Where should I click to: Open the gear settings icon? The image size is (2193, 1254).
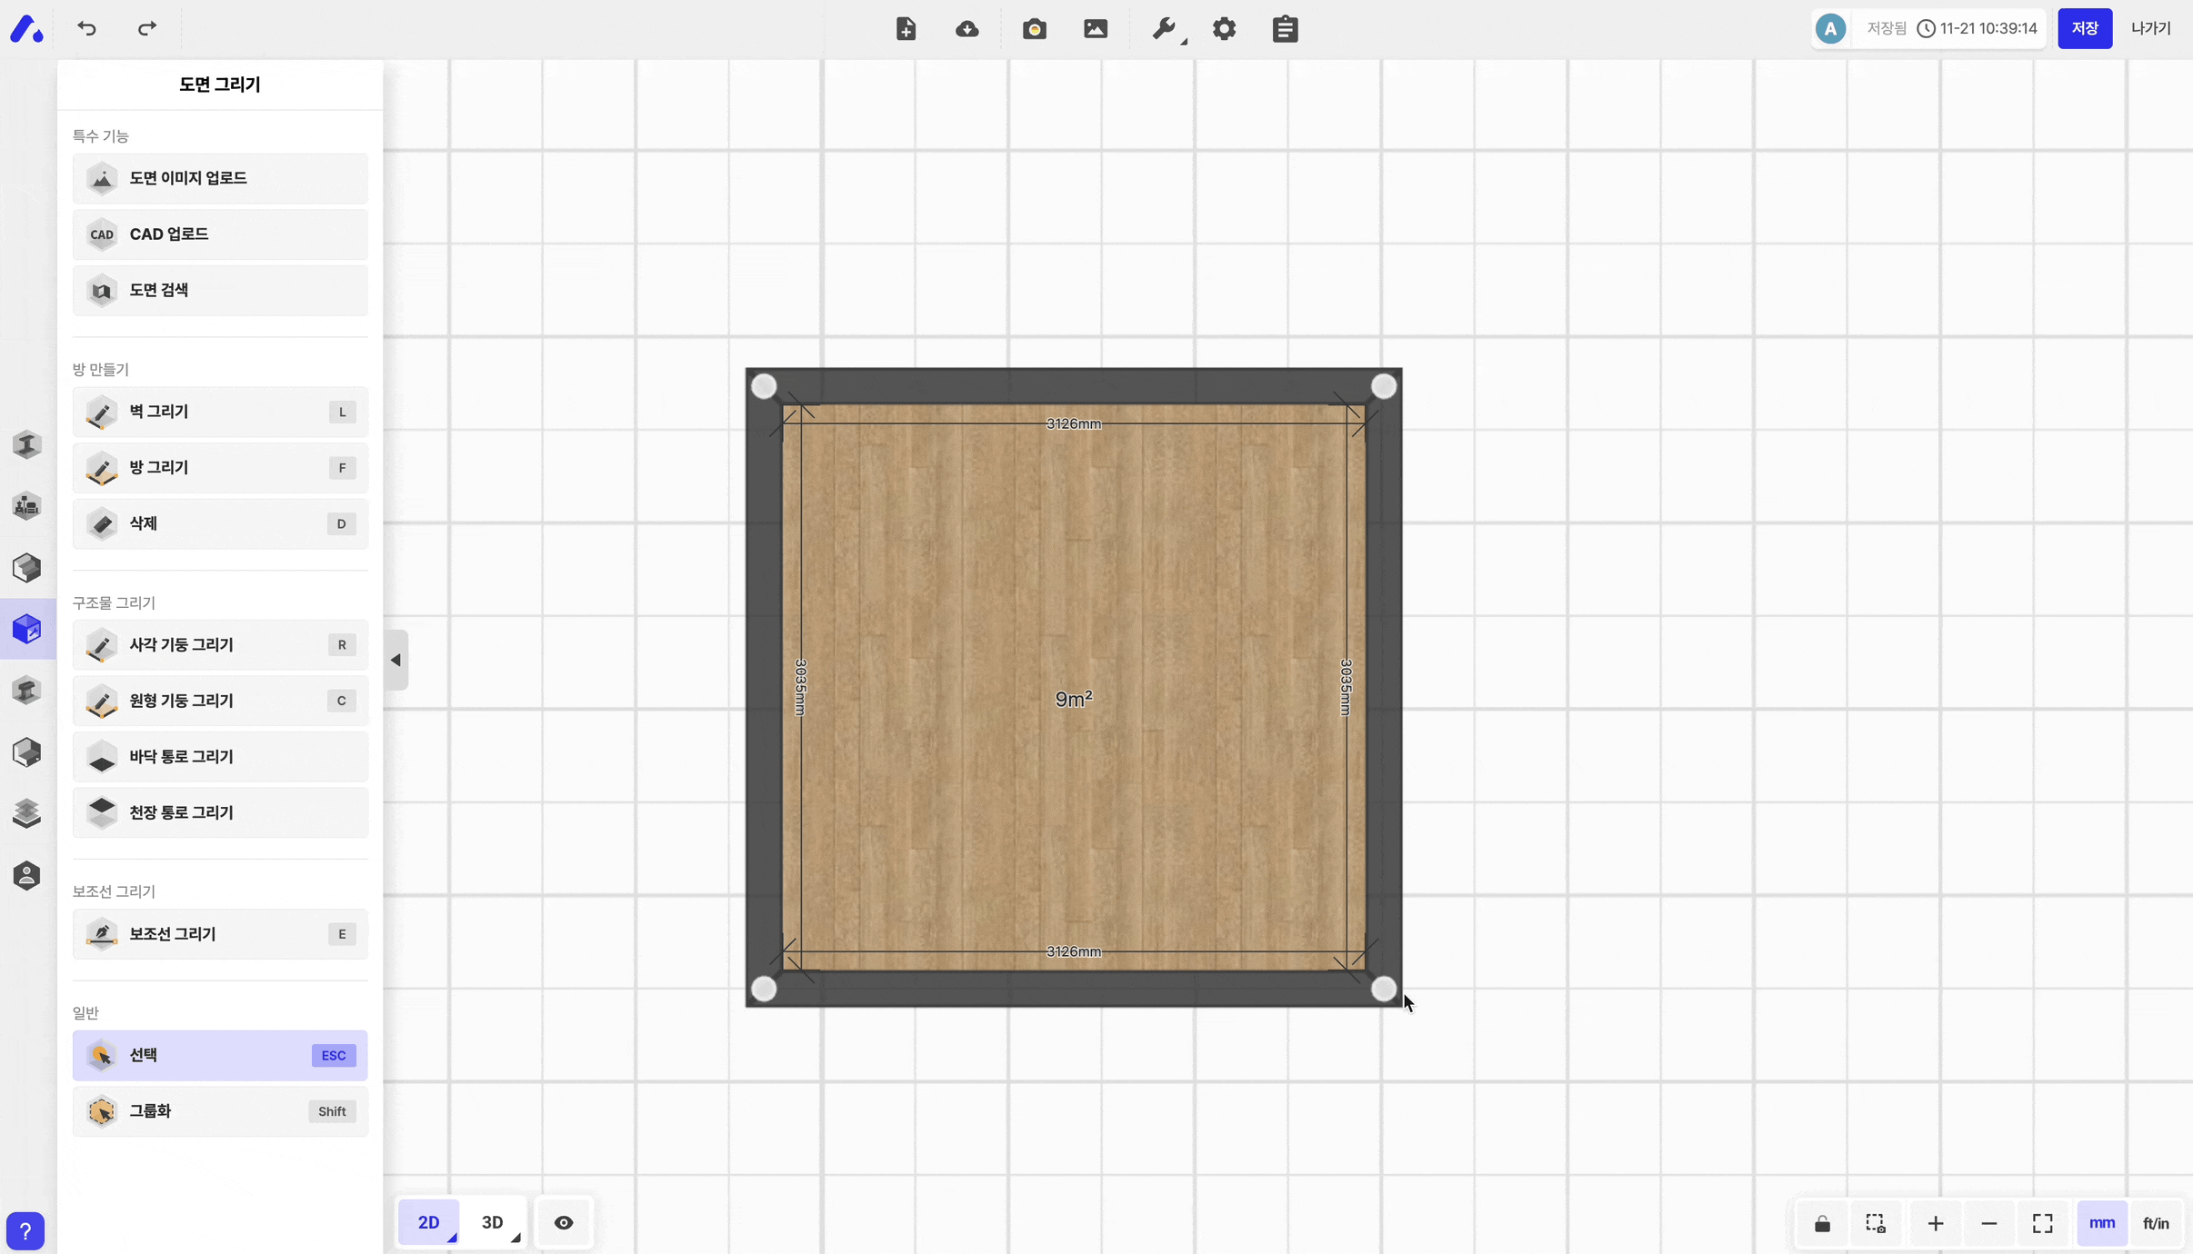[1224, 29]
